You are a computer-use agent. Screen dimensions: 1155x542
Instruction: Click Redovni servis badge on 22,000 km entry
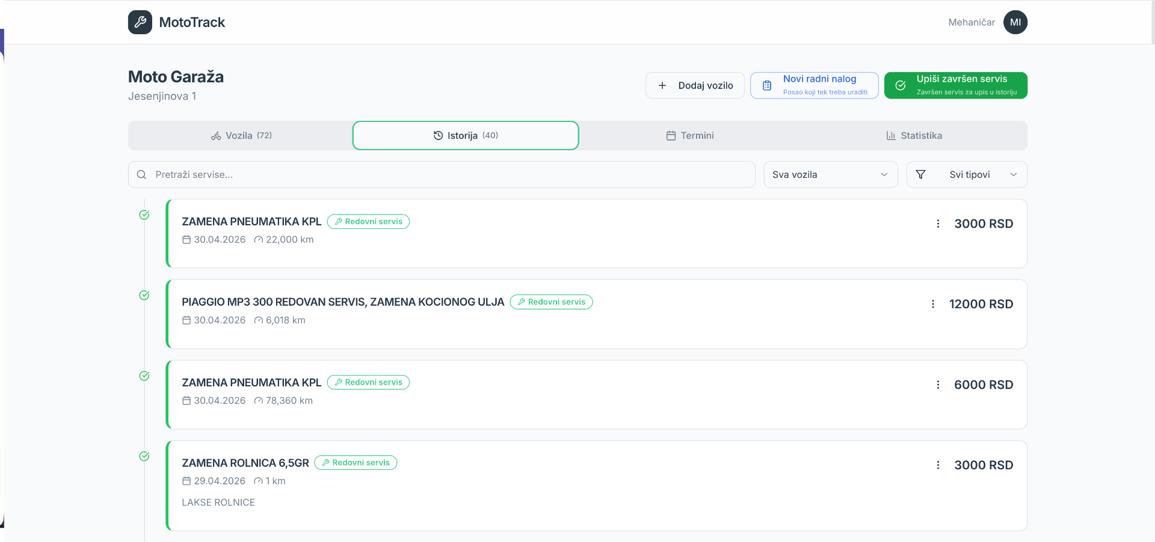[x=368, y=222]
